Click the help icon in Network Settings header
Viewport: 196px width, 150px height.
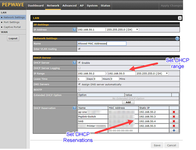coord(177,38)
